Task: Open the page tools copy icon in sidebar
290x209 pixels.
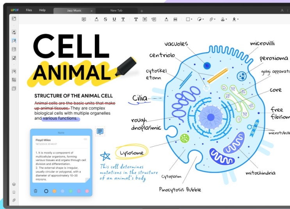Action: click(x=14, y=89)
